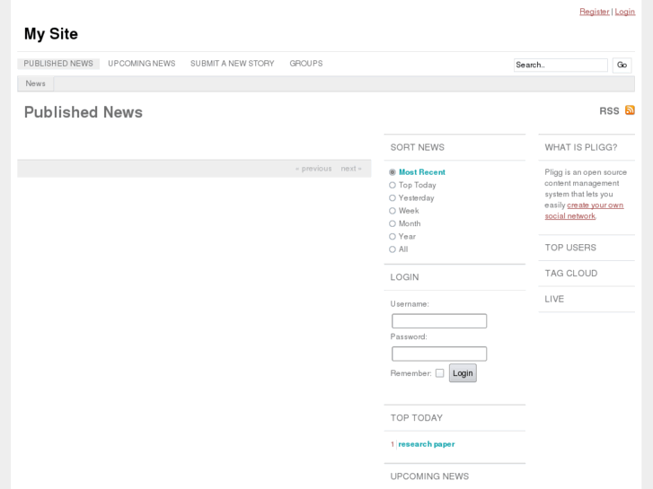The height and width of the screenshot is (489, 653).
Task: Open the RSS feed icon
Action: click(630, 110)
